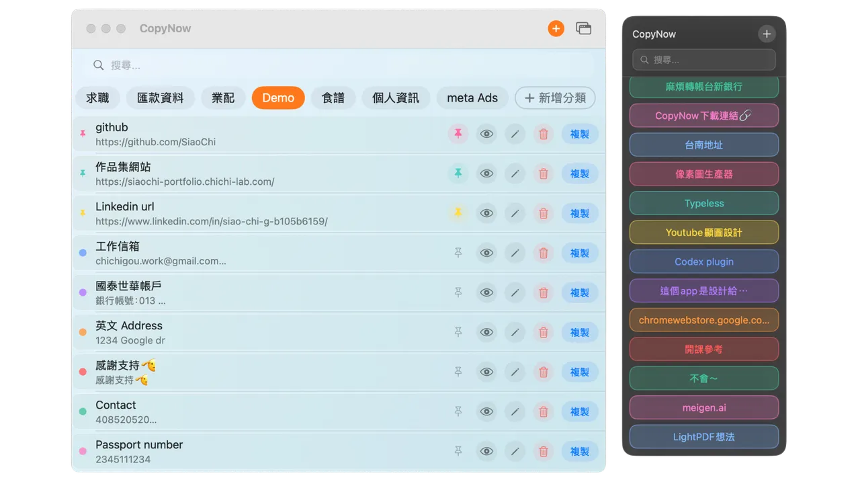Click Typeless in mini panel
The width and height of the screenshot is (860, 484).
[704, 203]
